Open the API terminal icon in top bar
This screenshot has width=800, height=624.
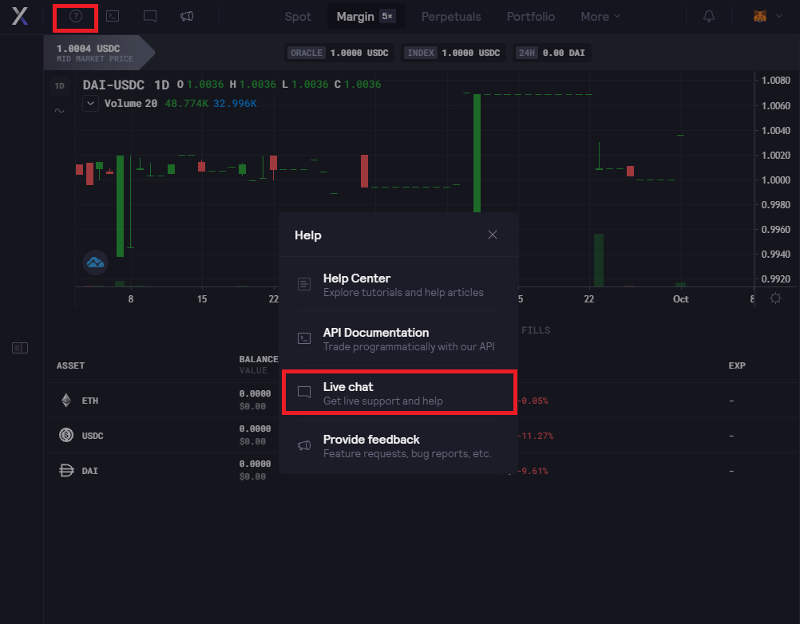113,16
